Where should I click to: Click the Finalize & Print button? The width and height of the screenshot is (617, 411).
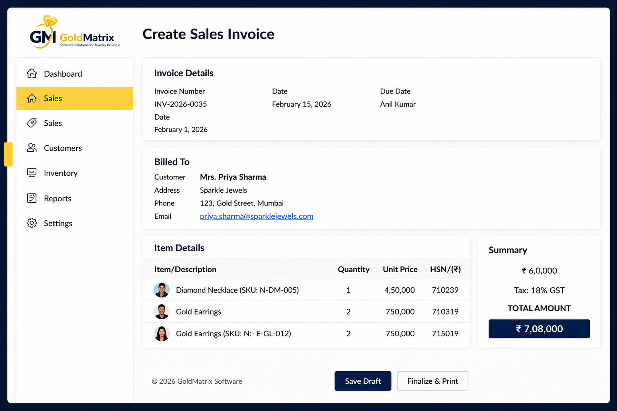433,381
